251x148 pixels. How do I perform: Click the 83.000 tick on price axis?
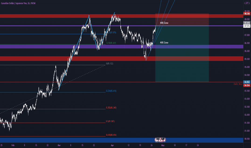click(x=247, y=99)
